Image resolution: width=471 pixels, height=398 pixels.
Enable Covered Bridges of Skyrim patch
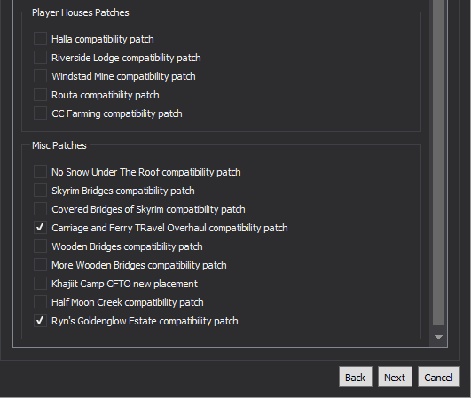40,209
